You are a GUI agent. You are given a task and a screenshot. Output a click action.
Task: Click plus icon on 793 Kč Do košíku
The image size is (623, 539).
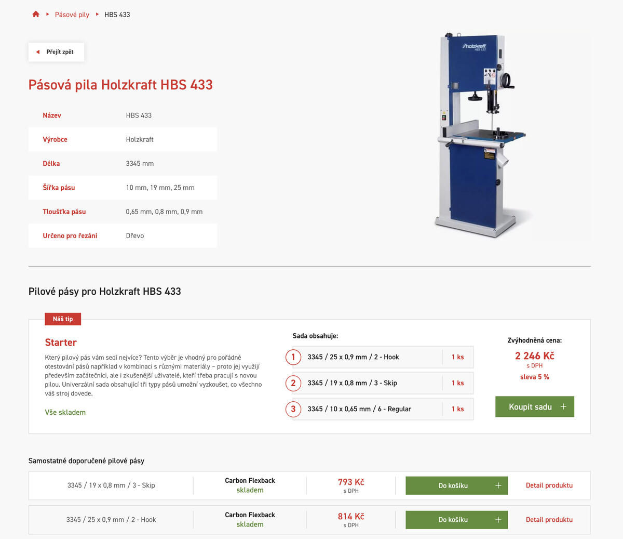click(498, 485)
